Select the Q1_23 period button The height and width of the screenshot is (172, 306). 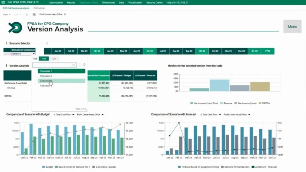point(97,51)
